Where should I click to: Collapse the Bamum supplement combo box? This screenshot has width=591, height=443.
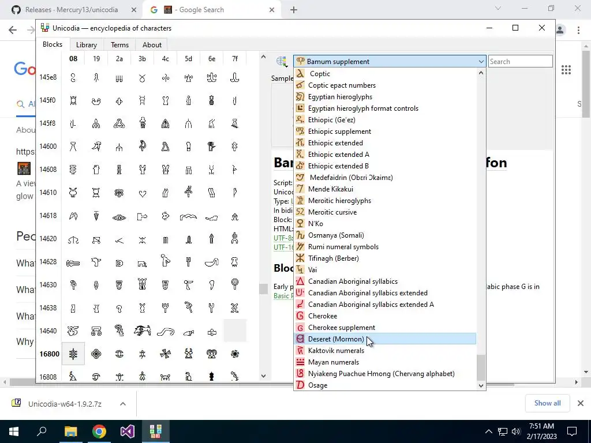481,61
